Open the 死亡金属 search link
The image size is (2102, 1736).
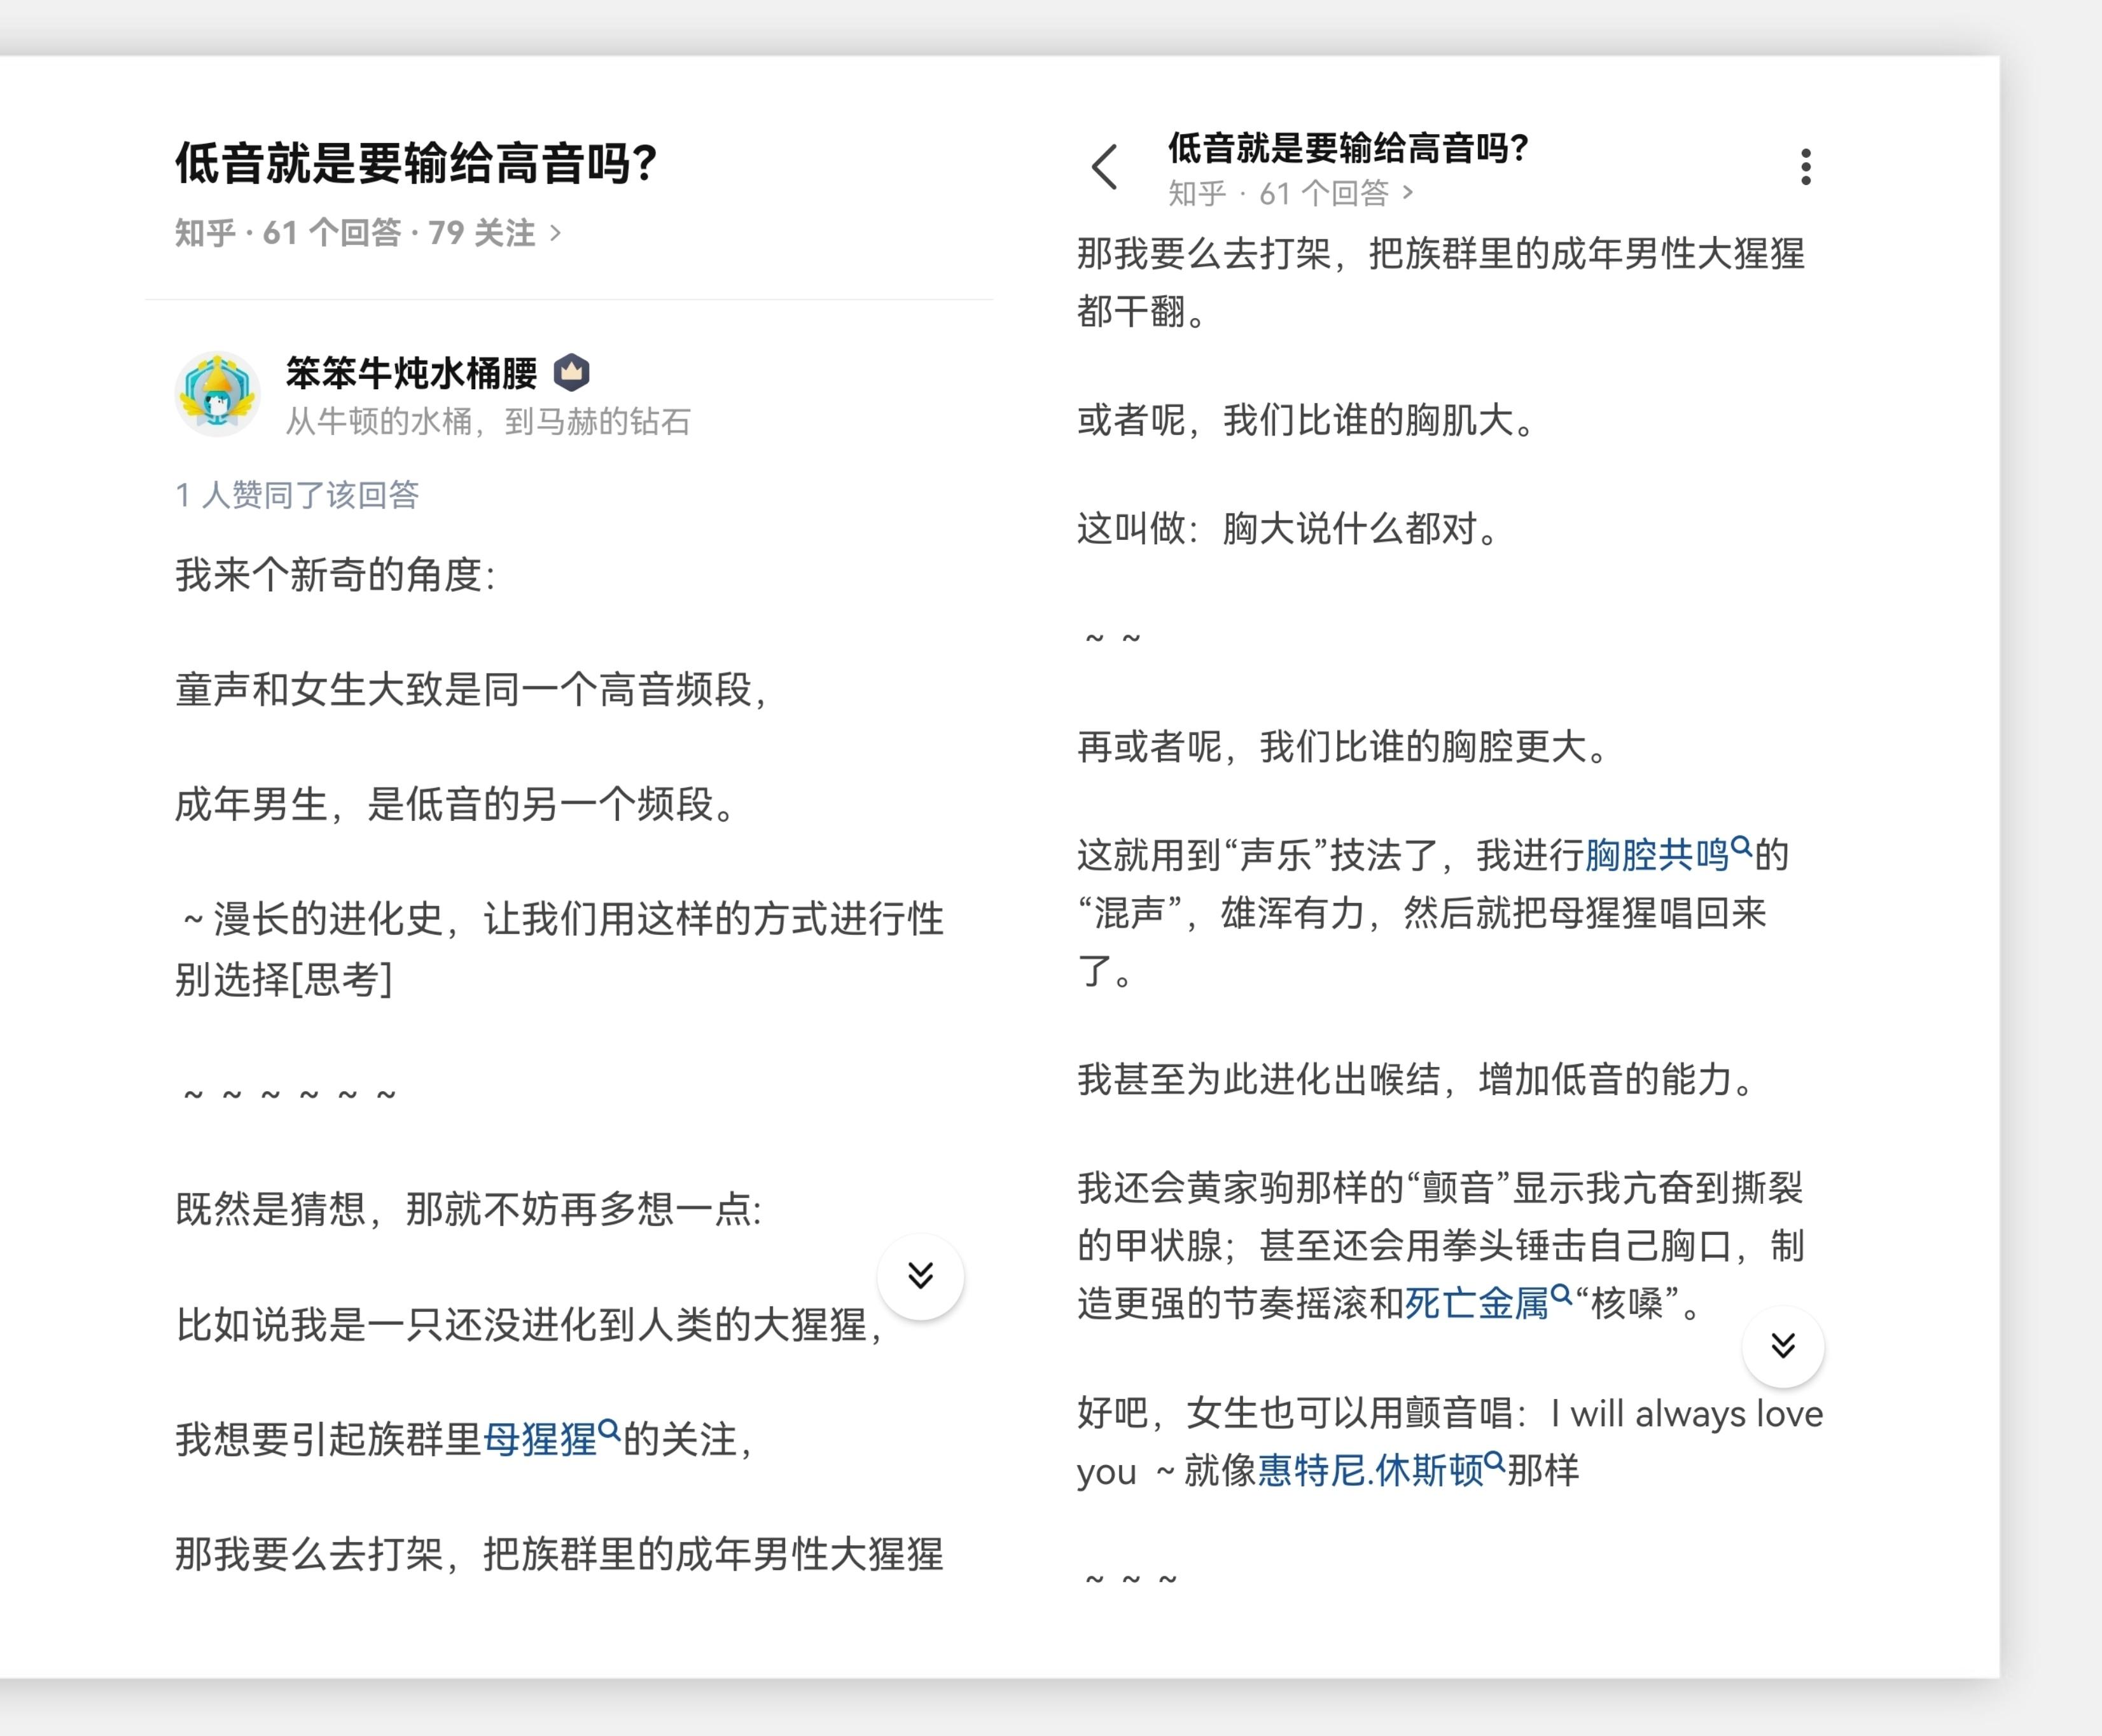click(x=1477, y=1303)
